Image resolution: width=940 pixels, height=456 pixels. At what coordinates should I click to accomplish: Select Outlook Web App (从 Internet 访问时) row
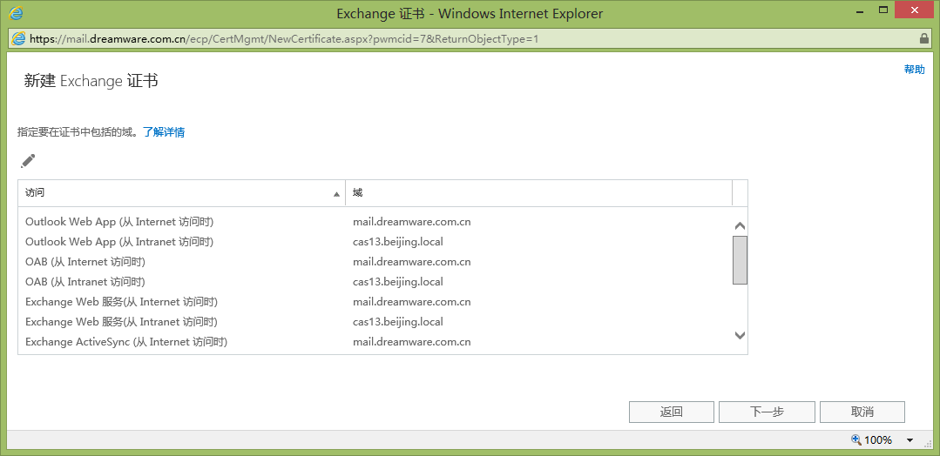(375, 222)
